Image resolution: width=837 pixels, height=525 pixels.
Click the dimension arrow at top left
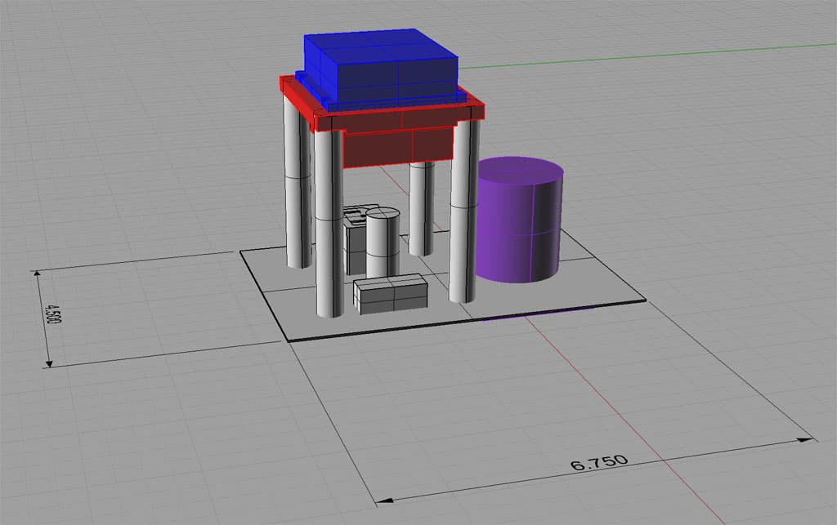click(x=37, y=272)
